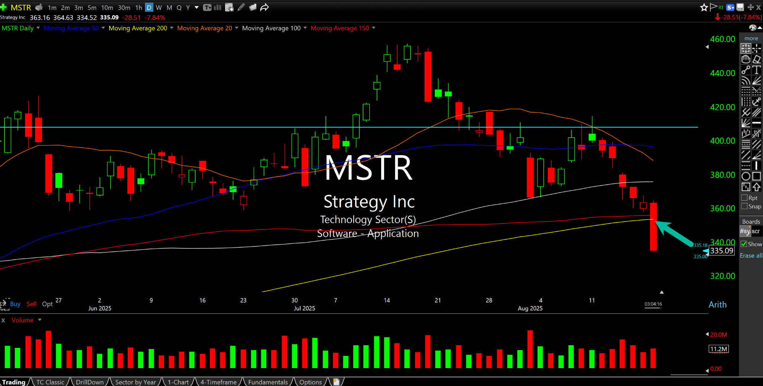Open the timeframe dropdown arrow after Y
Image resolution: width=763 pixels, height=386 pixels.
click(196, 7)
